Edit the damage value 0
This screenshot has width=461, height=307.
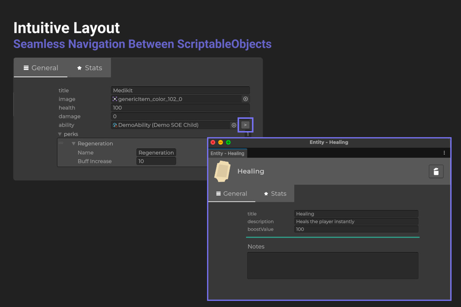[x=180, y=116]
